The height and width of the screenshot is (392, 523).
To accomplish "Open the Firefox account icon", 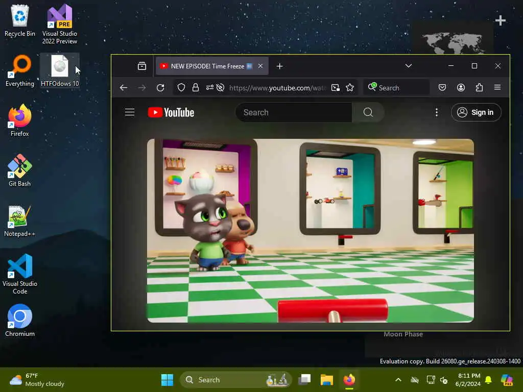I will pos(461,88).
